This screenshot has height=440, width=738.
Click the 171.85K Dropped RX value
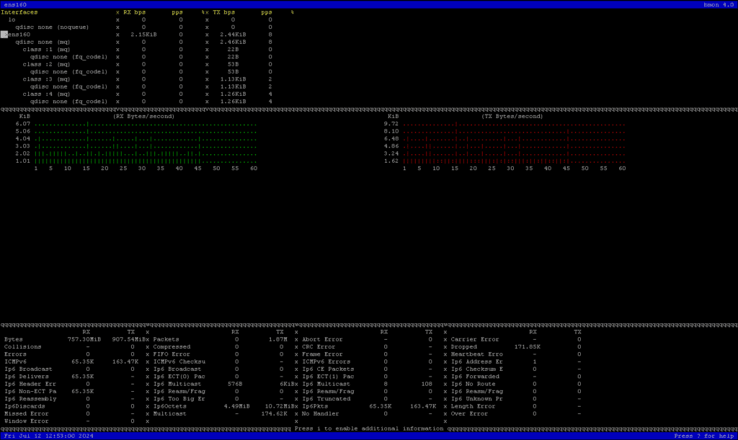527,347
